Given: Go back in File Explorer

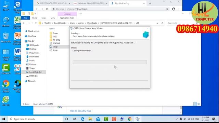Looking at the screenshot, I should tap(24, 23).
